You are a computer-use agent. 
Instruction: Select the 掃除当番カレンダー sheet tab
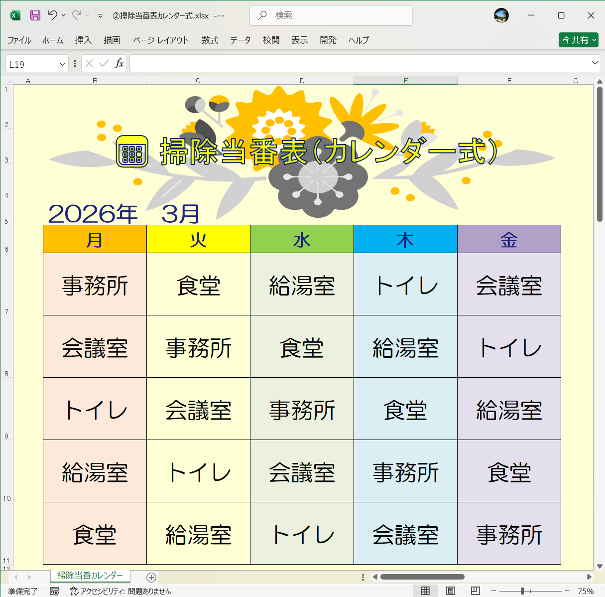90,575
